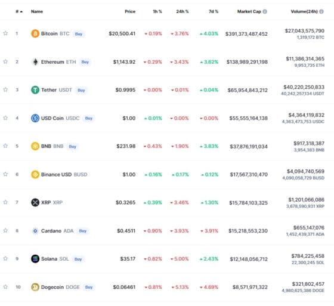
Task: Click the Market Cap info icon
Action: [265, 11]
